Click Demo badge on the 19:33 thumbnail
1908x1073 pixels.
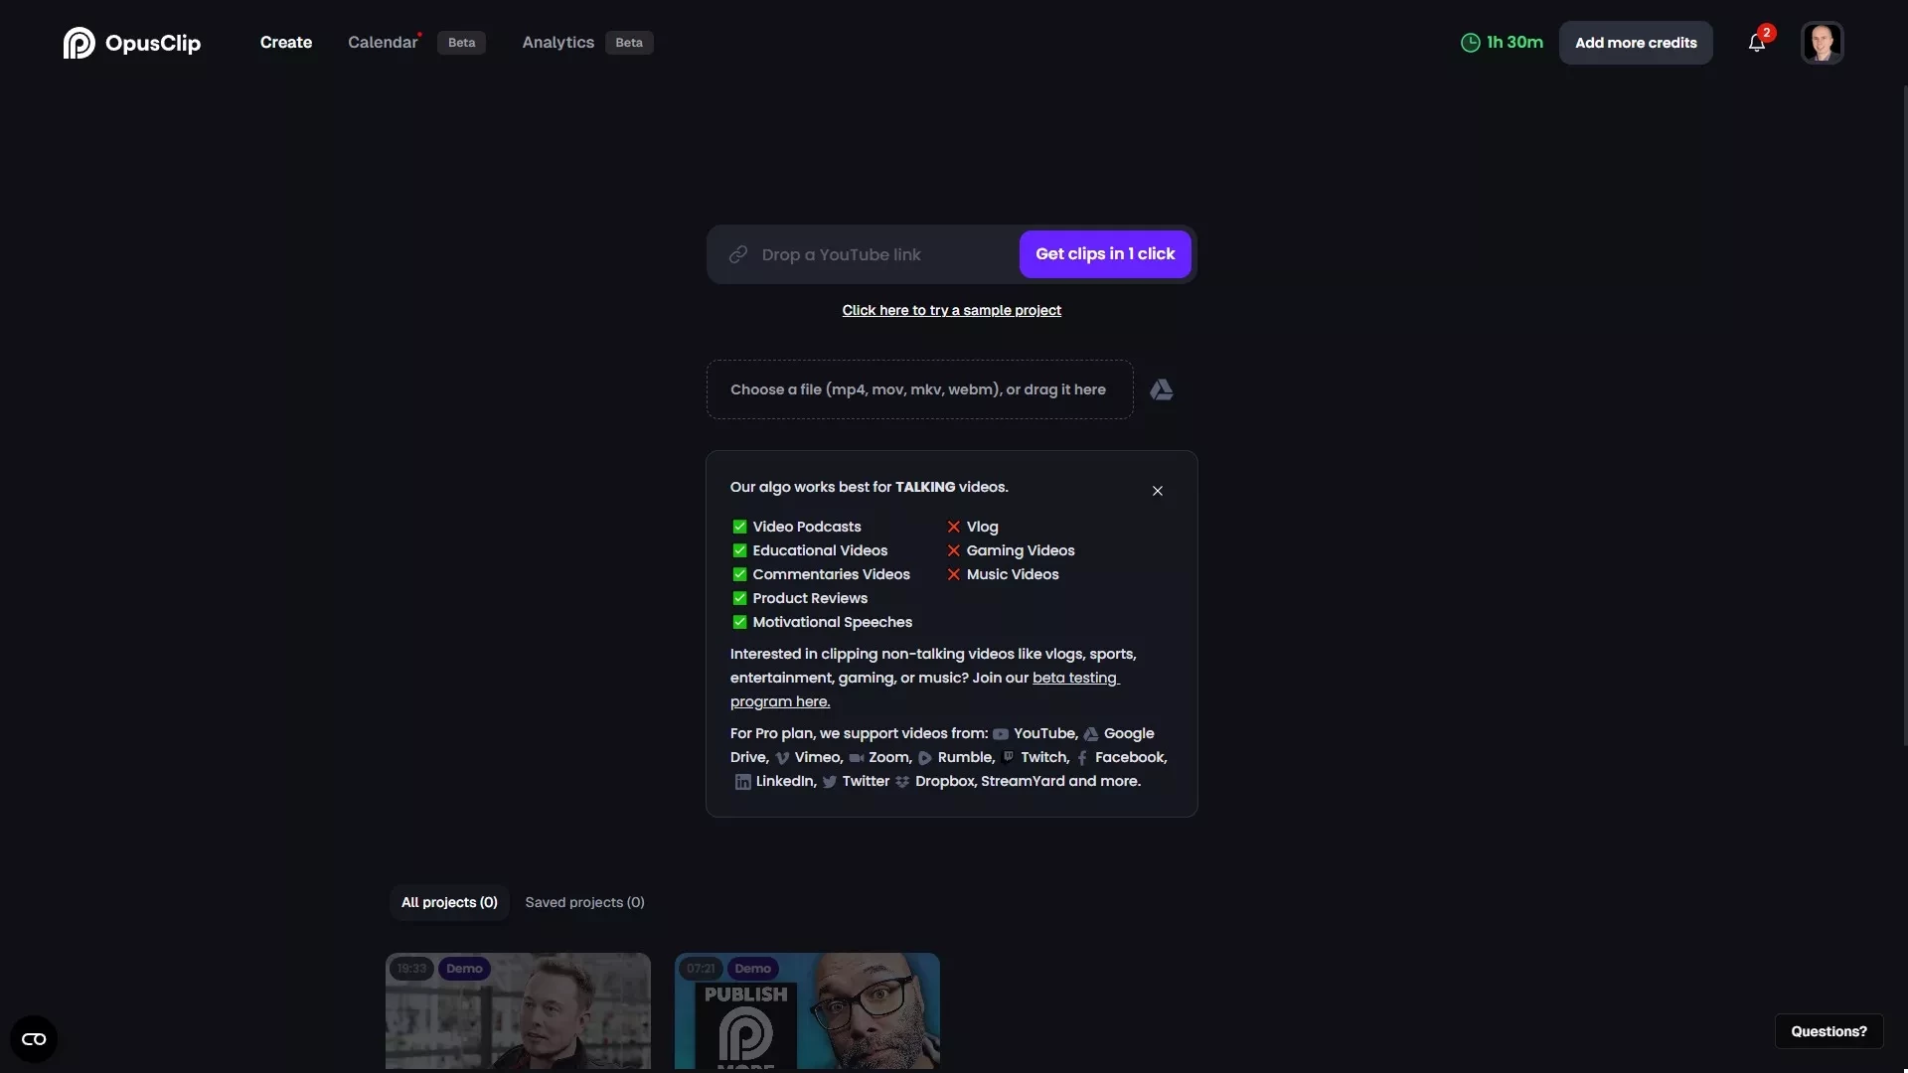click(x=464, y=969)
